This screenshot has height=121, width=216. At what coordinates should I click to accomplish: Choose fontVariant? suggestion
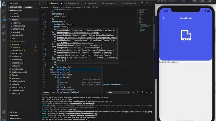pos(79,75)
